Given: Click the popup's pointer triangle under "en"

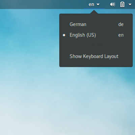Looking at the screenshot, I should pyautogui.click(x=94, y=12).
